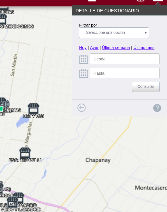Filter by Ayer link
167x212 pixels.
(94, 48)
